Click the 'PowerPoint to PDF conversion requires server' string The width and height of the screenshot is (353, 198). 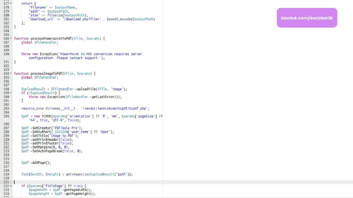tap(101, 54)
